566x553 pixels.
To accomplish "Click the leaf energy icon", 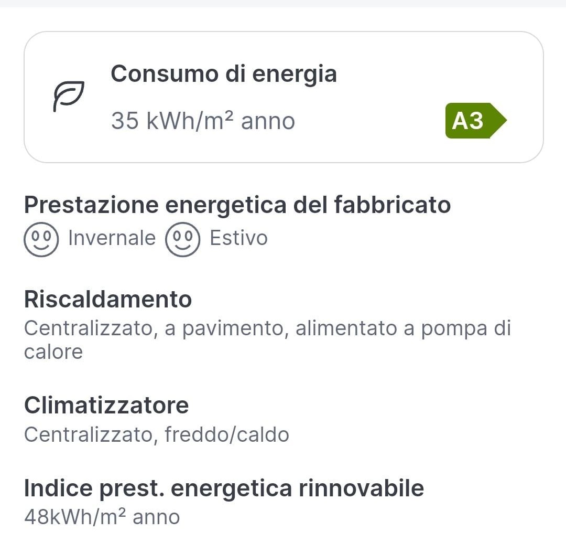I will pos(69,97).
